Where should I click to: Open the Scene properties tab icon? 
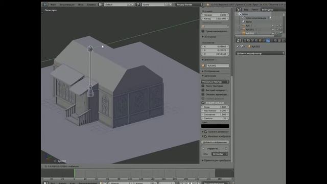pyautogui.click(x=252, y=40)
